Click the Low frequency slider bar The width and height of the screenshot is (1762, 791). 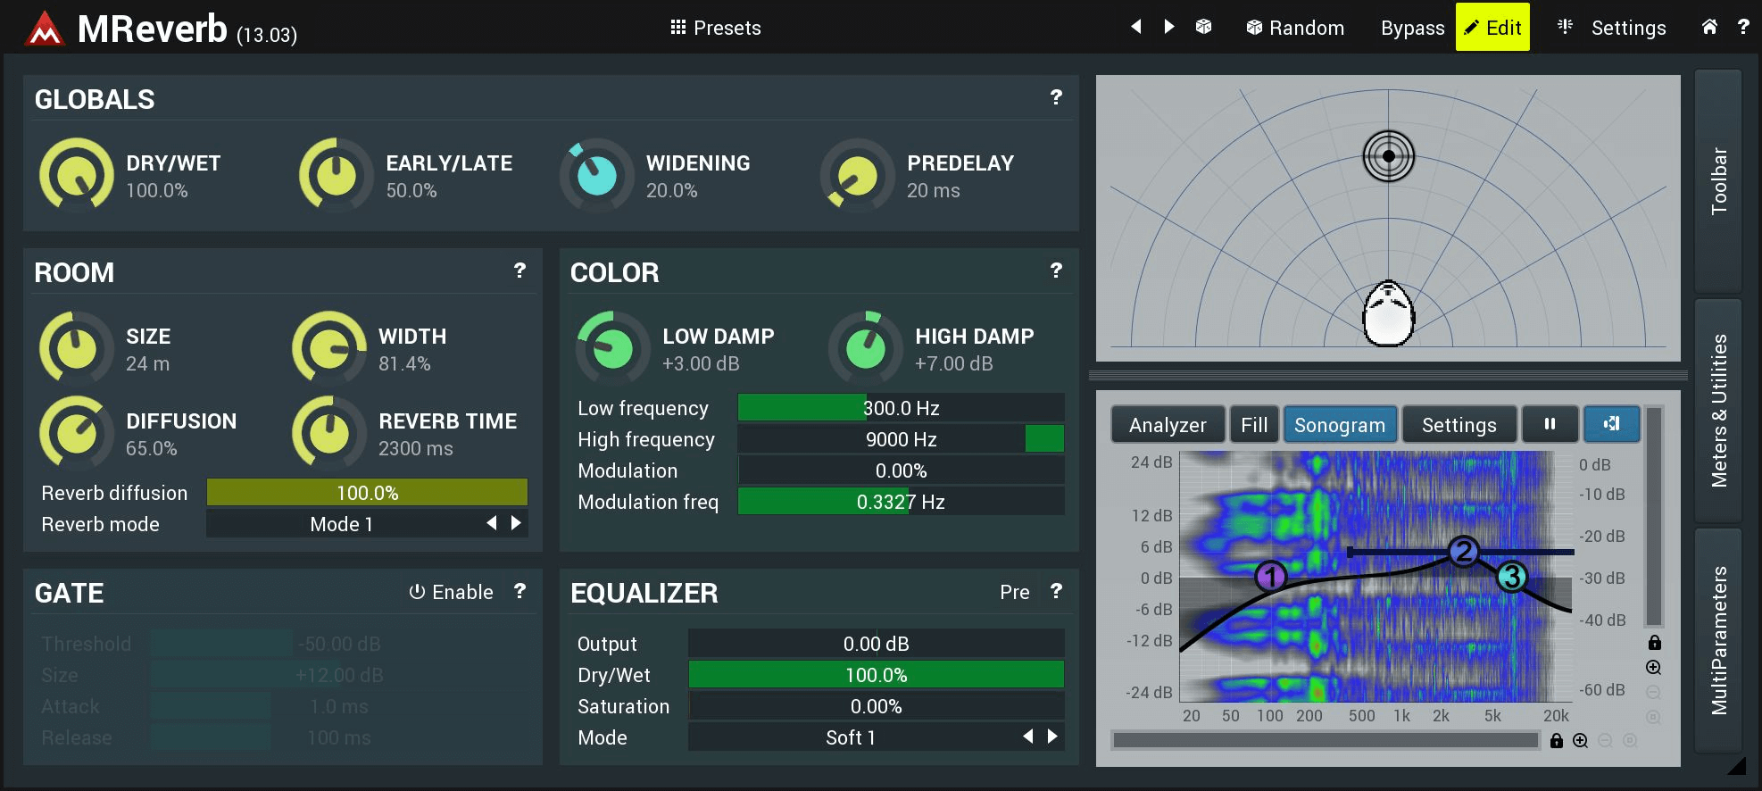[900, 408]
